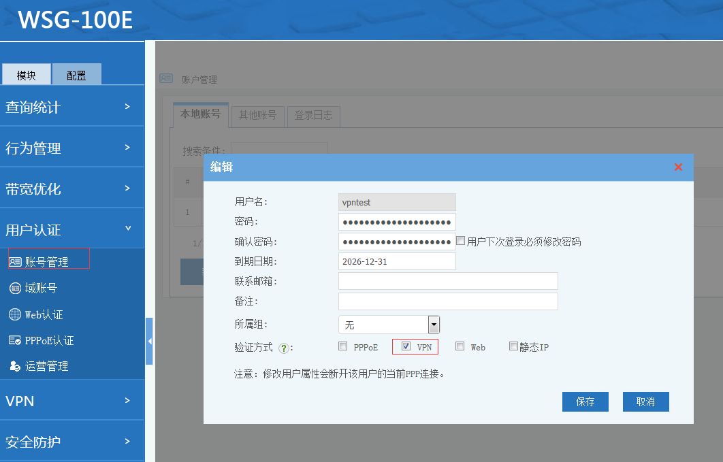Click the 运营管理 user icon
The width and height of the screenshot is (723, 462).
pos(16,366)
